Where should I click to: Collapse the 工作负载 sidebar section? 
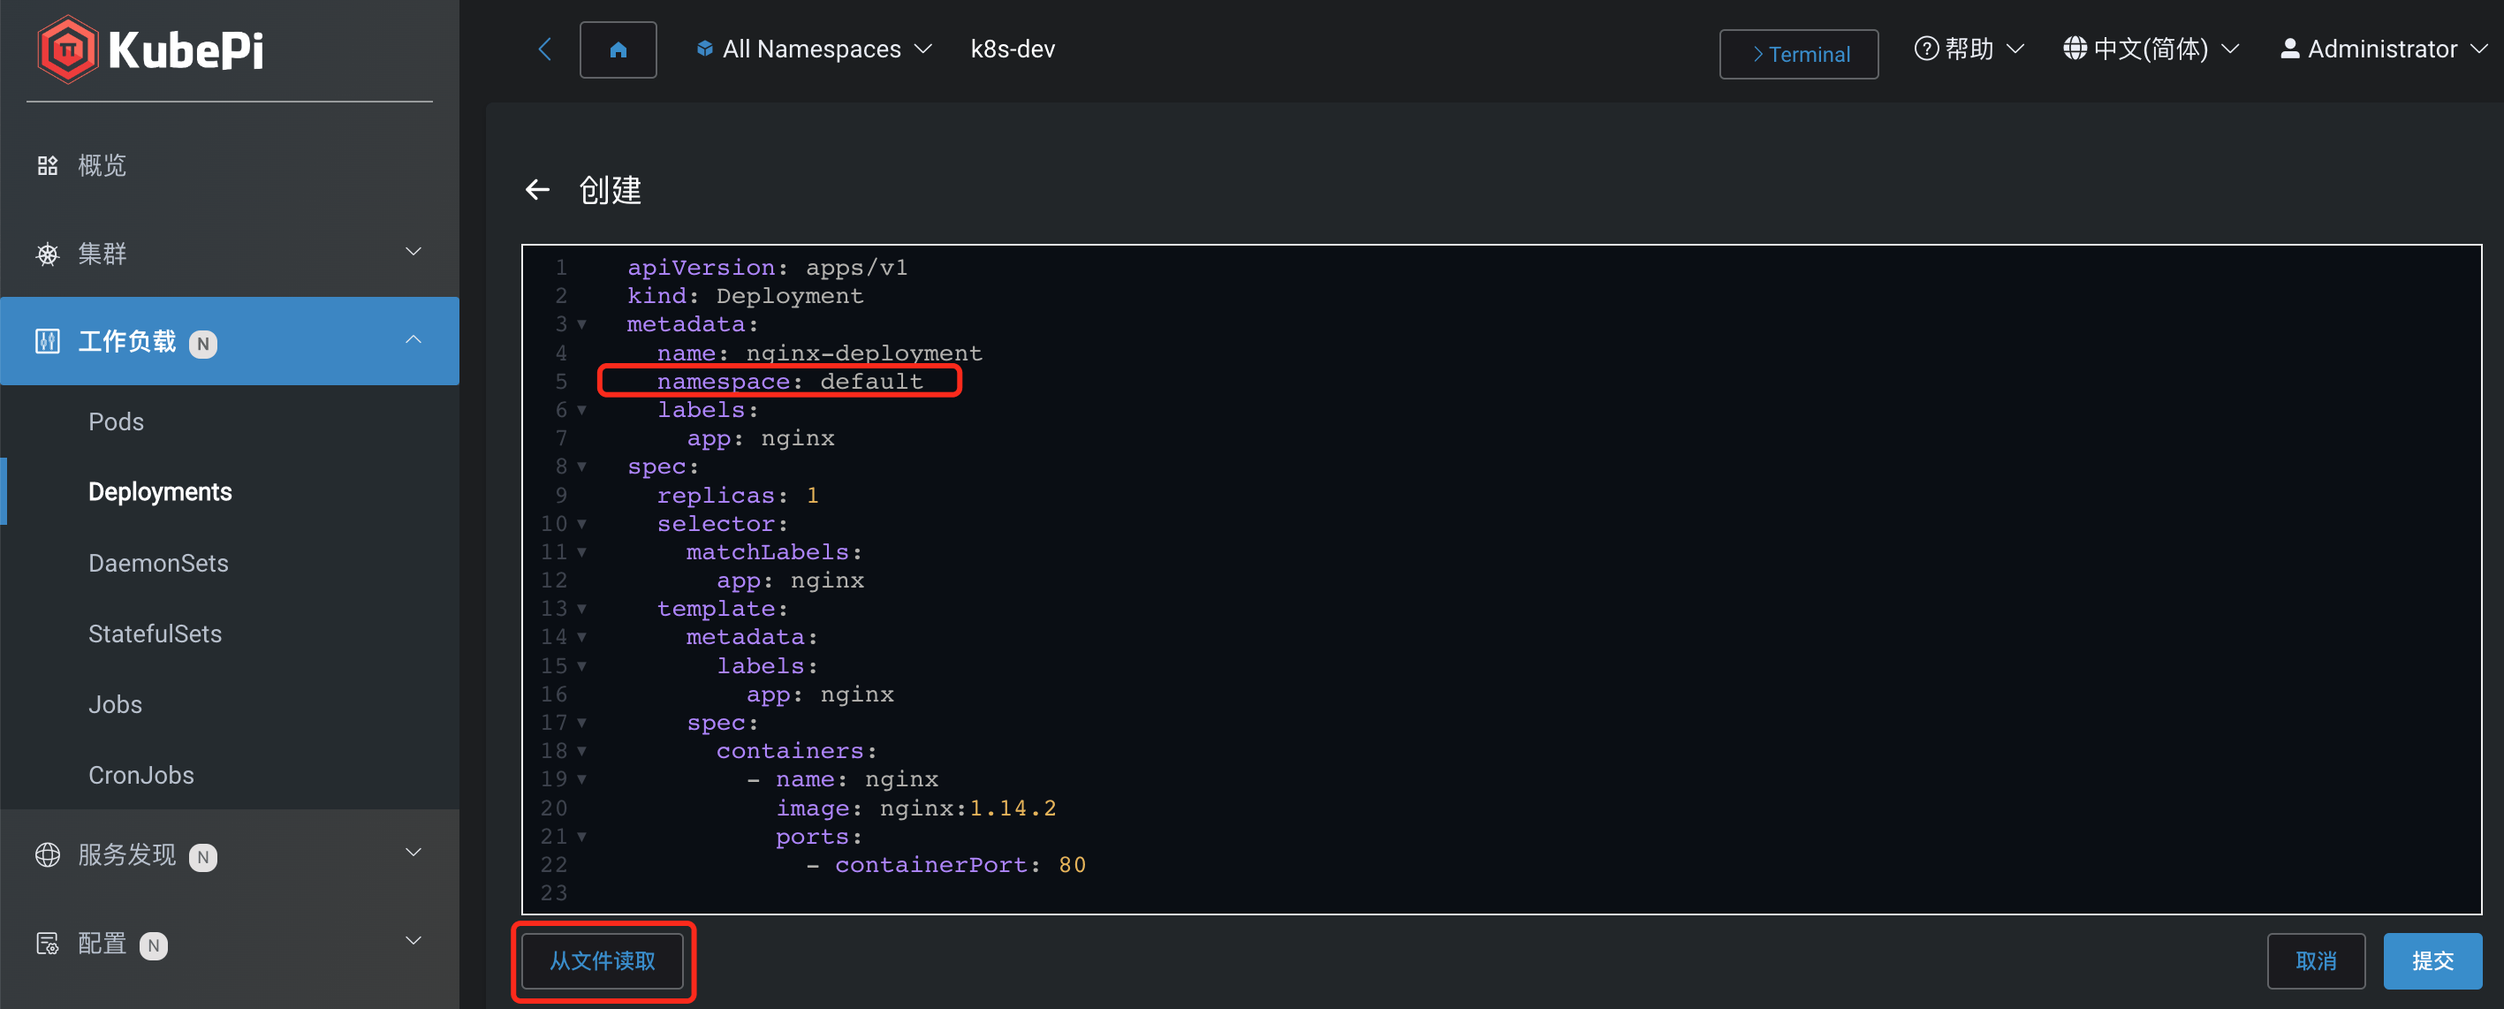(414, 341)
